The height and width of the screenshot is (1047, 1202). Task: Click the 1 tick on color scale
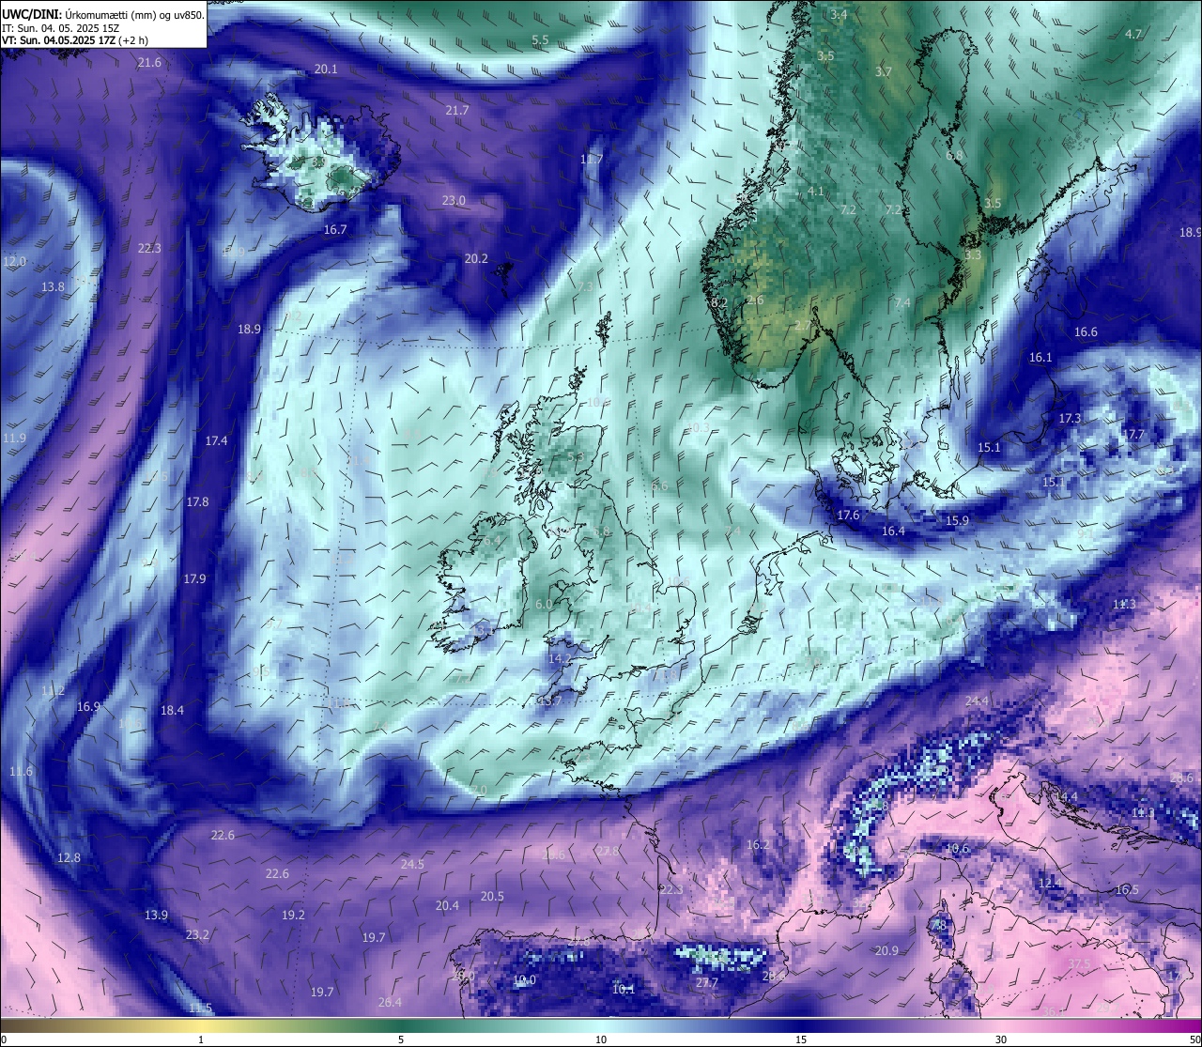tap(200, 1039)
